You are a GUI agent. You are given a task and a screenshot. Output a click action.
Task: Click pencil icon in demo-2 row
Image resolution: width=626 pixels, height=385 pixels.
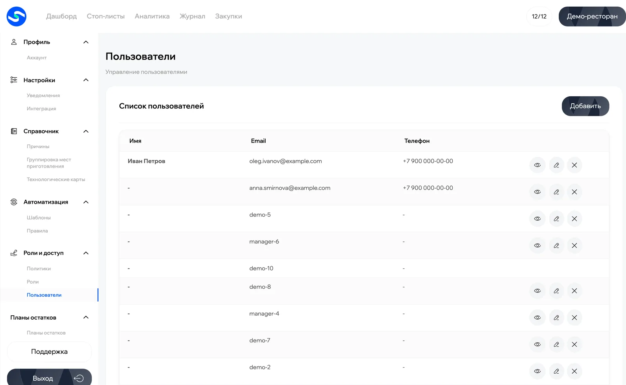click(x=556, y=371)
